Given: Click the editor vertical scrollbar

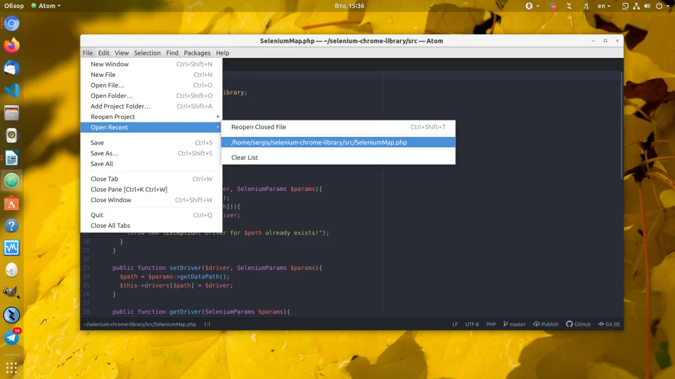Looking at the screenshot, I should 621,132.
